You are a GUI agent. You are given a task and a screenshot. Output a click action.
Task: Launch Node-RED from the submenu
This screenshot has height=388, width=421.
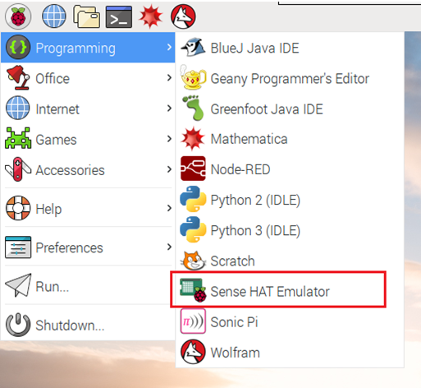tap(290, 169)
